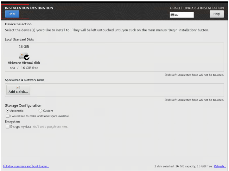Click the keyboard icon beside the au layout

(x=172, y=15)
